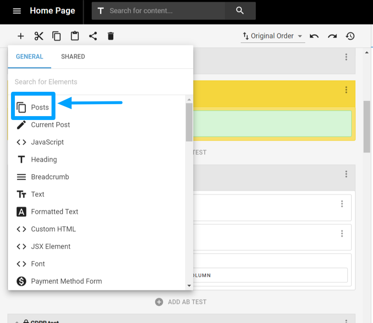373x323 pixels.
Task: Open the version history icon
Action: point(350,36)
